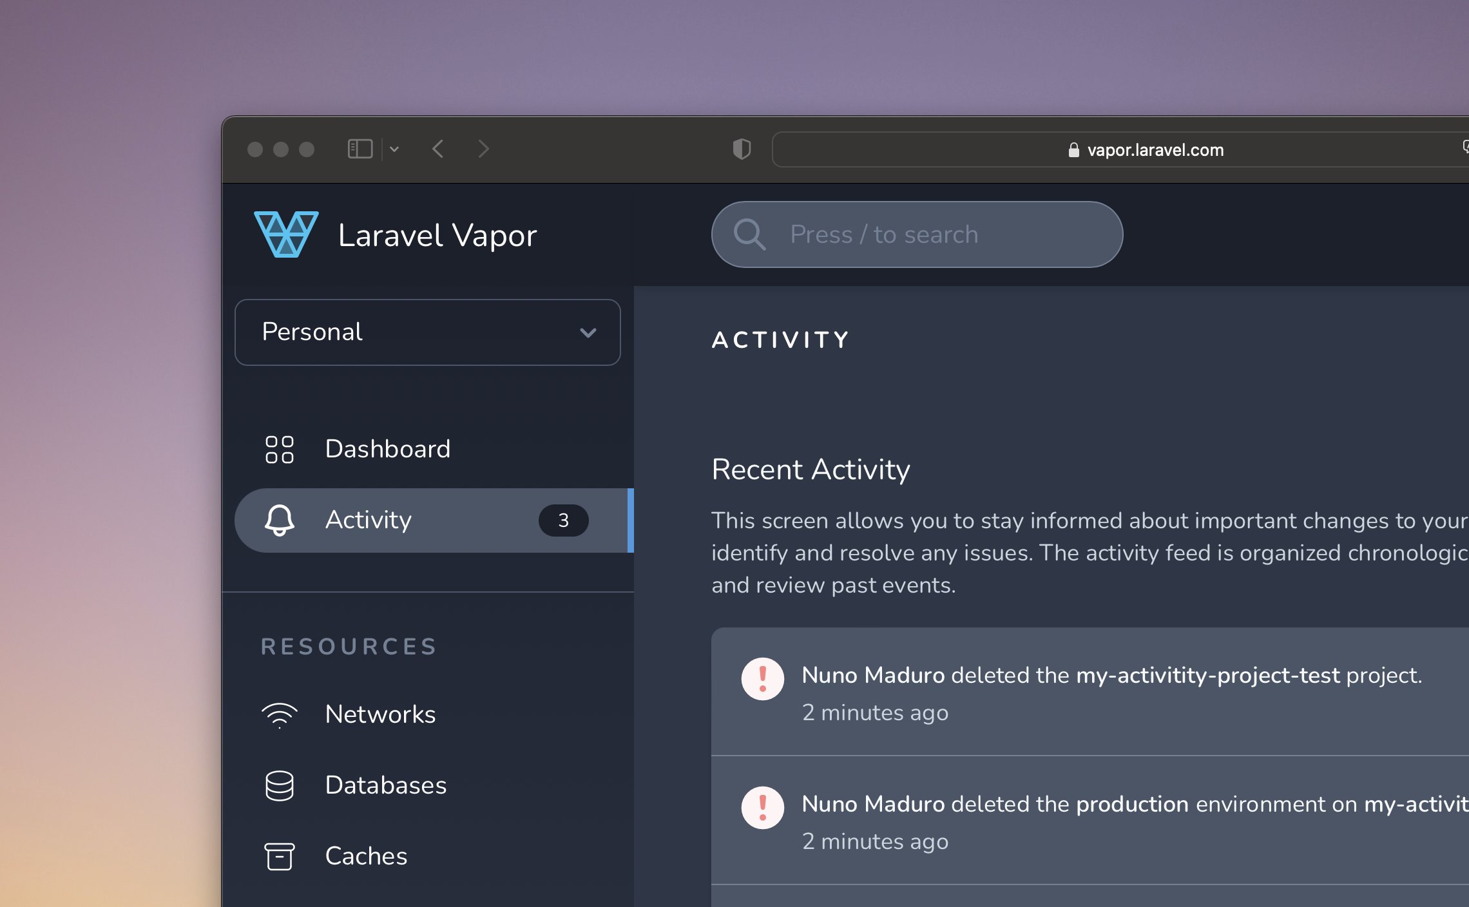Click the Activity count badge showing 3
The image size is (1469, 907).
[x=563, y=520]
